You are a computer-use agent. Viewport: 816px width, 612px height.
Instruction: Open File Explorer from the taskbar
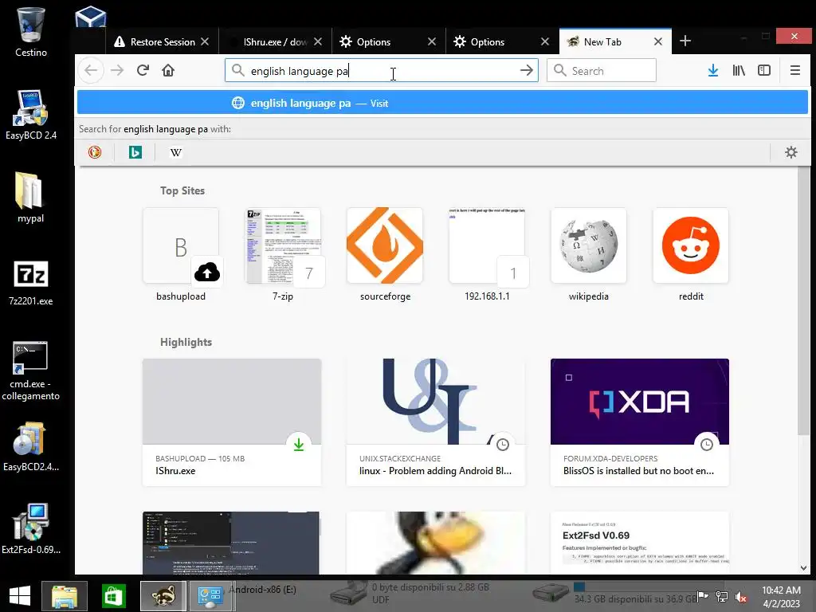pos(65,596)
